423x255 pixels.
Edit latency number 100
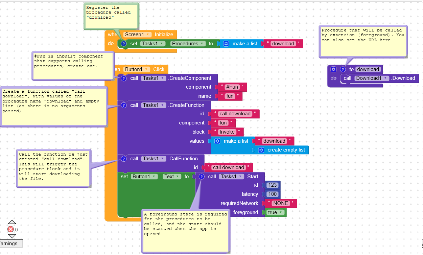pyautogui.click(x=273, y=194)
